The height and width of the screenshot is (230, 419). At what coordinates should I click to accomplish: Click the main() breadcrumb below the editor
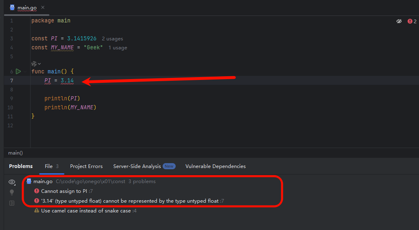[15, 153]
